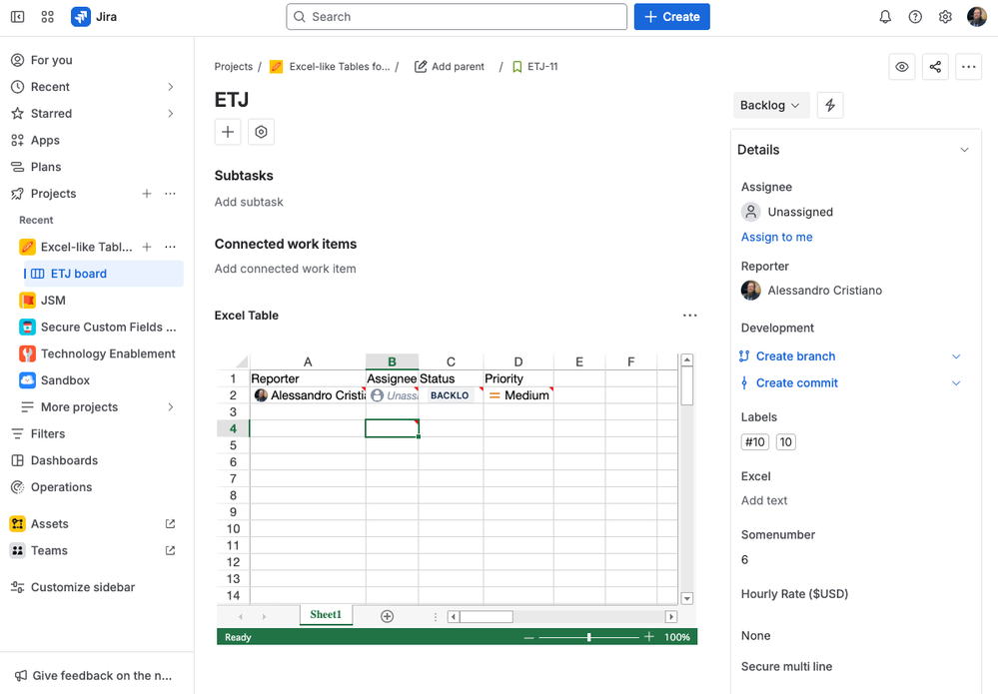Click the share icon button

pos(935,67)
